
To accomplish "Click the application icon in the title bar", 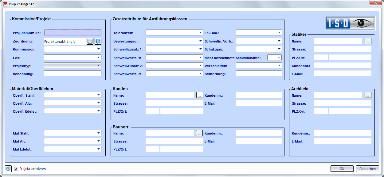I will [x=5, y=4].
